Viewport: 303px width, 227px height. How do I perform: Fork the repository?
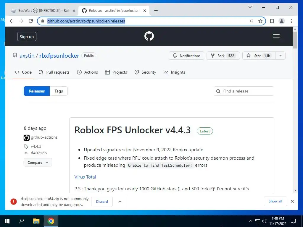[x=223, y=56]
